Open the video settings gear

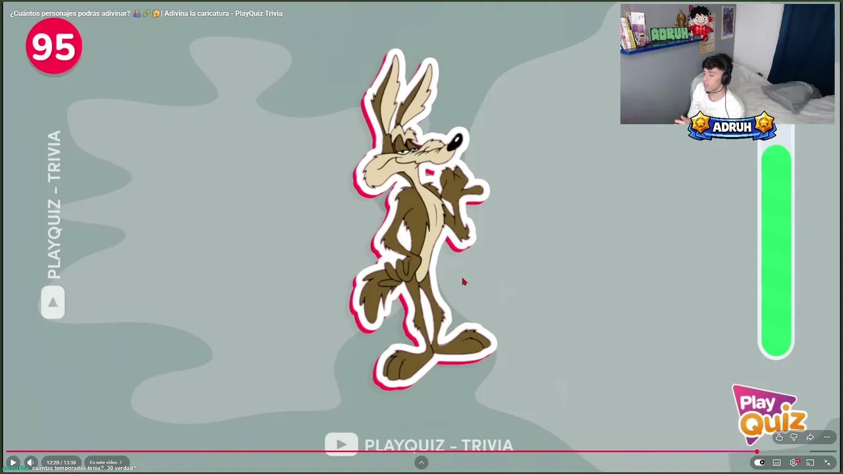794,463
